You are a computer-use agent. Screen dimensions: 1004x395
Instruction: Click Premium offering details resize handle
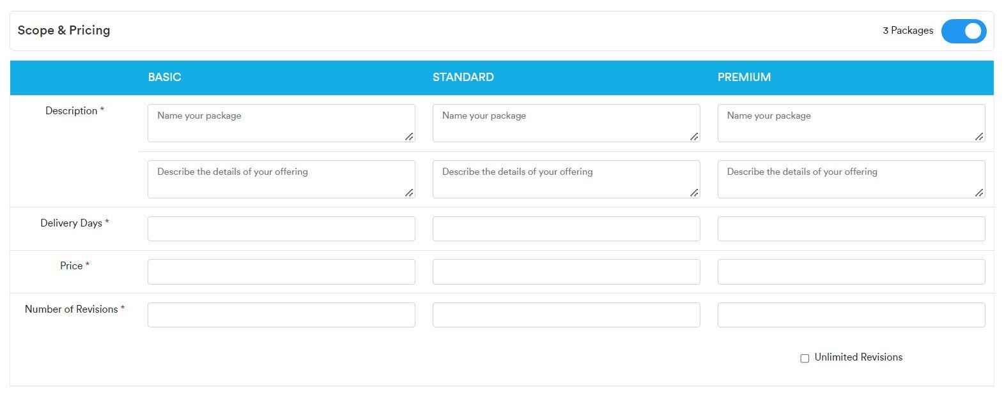coord(979,193)
